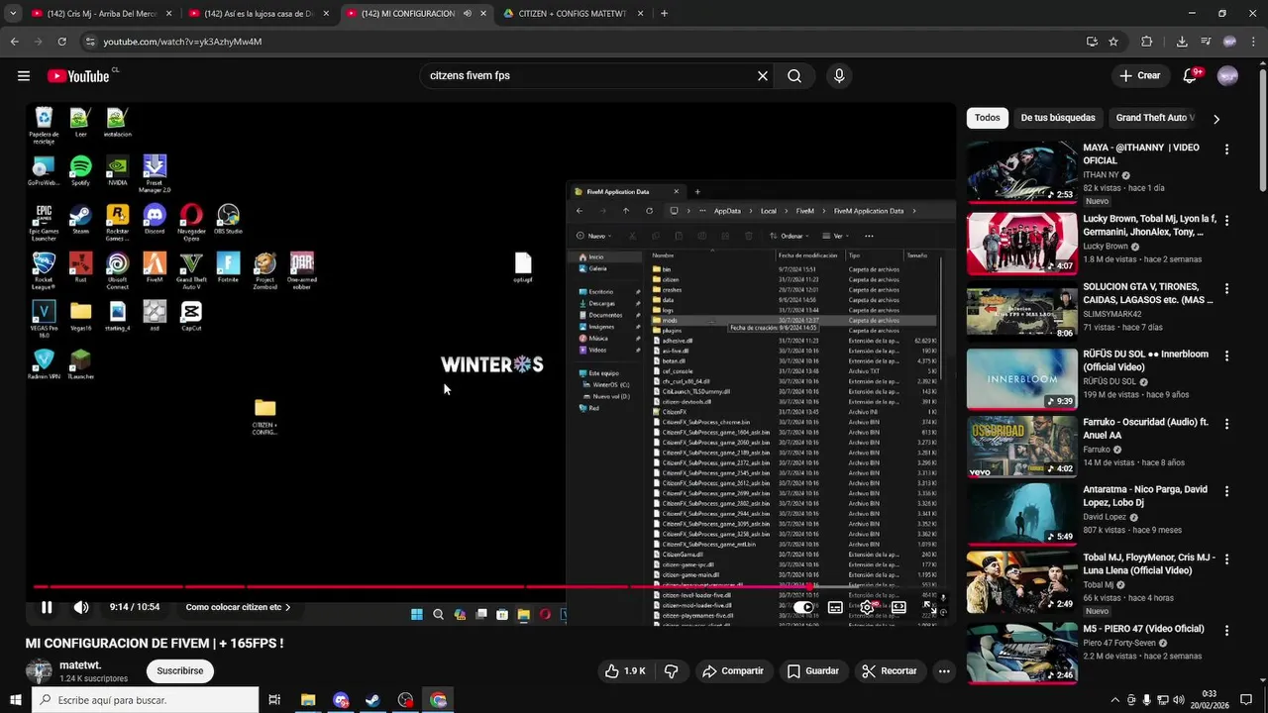Open Discord from the Windows taskbar

[x=341, y=700]
